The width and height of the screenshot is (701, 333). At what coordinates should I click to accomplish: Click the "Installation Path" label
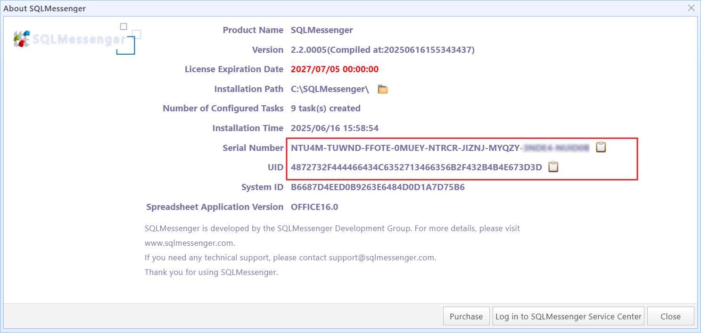tap(249, 89)
